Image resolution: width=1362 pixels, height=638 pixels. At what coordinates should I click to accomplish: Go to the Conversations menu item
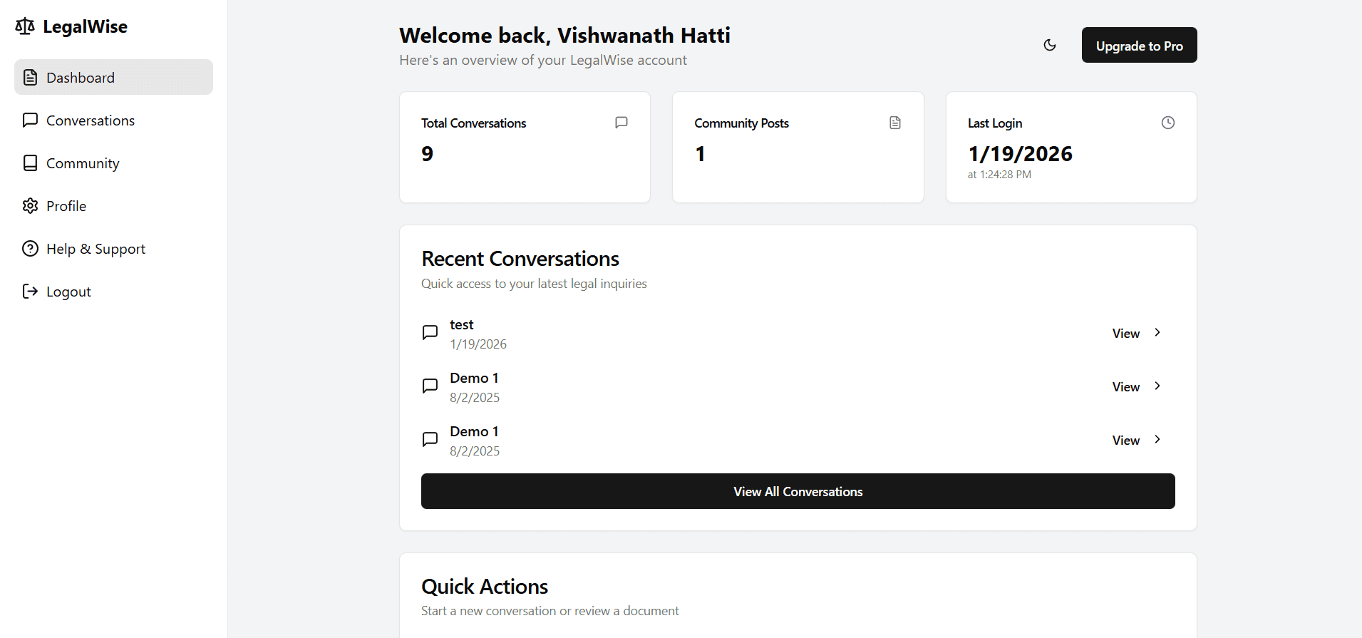pyautogui.click(x=90, y=120)
